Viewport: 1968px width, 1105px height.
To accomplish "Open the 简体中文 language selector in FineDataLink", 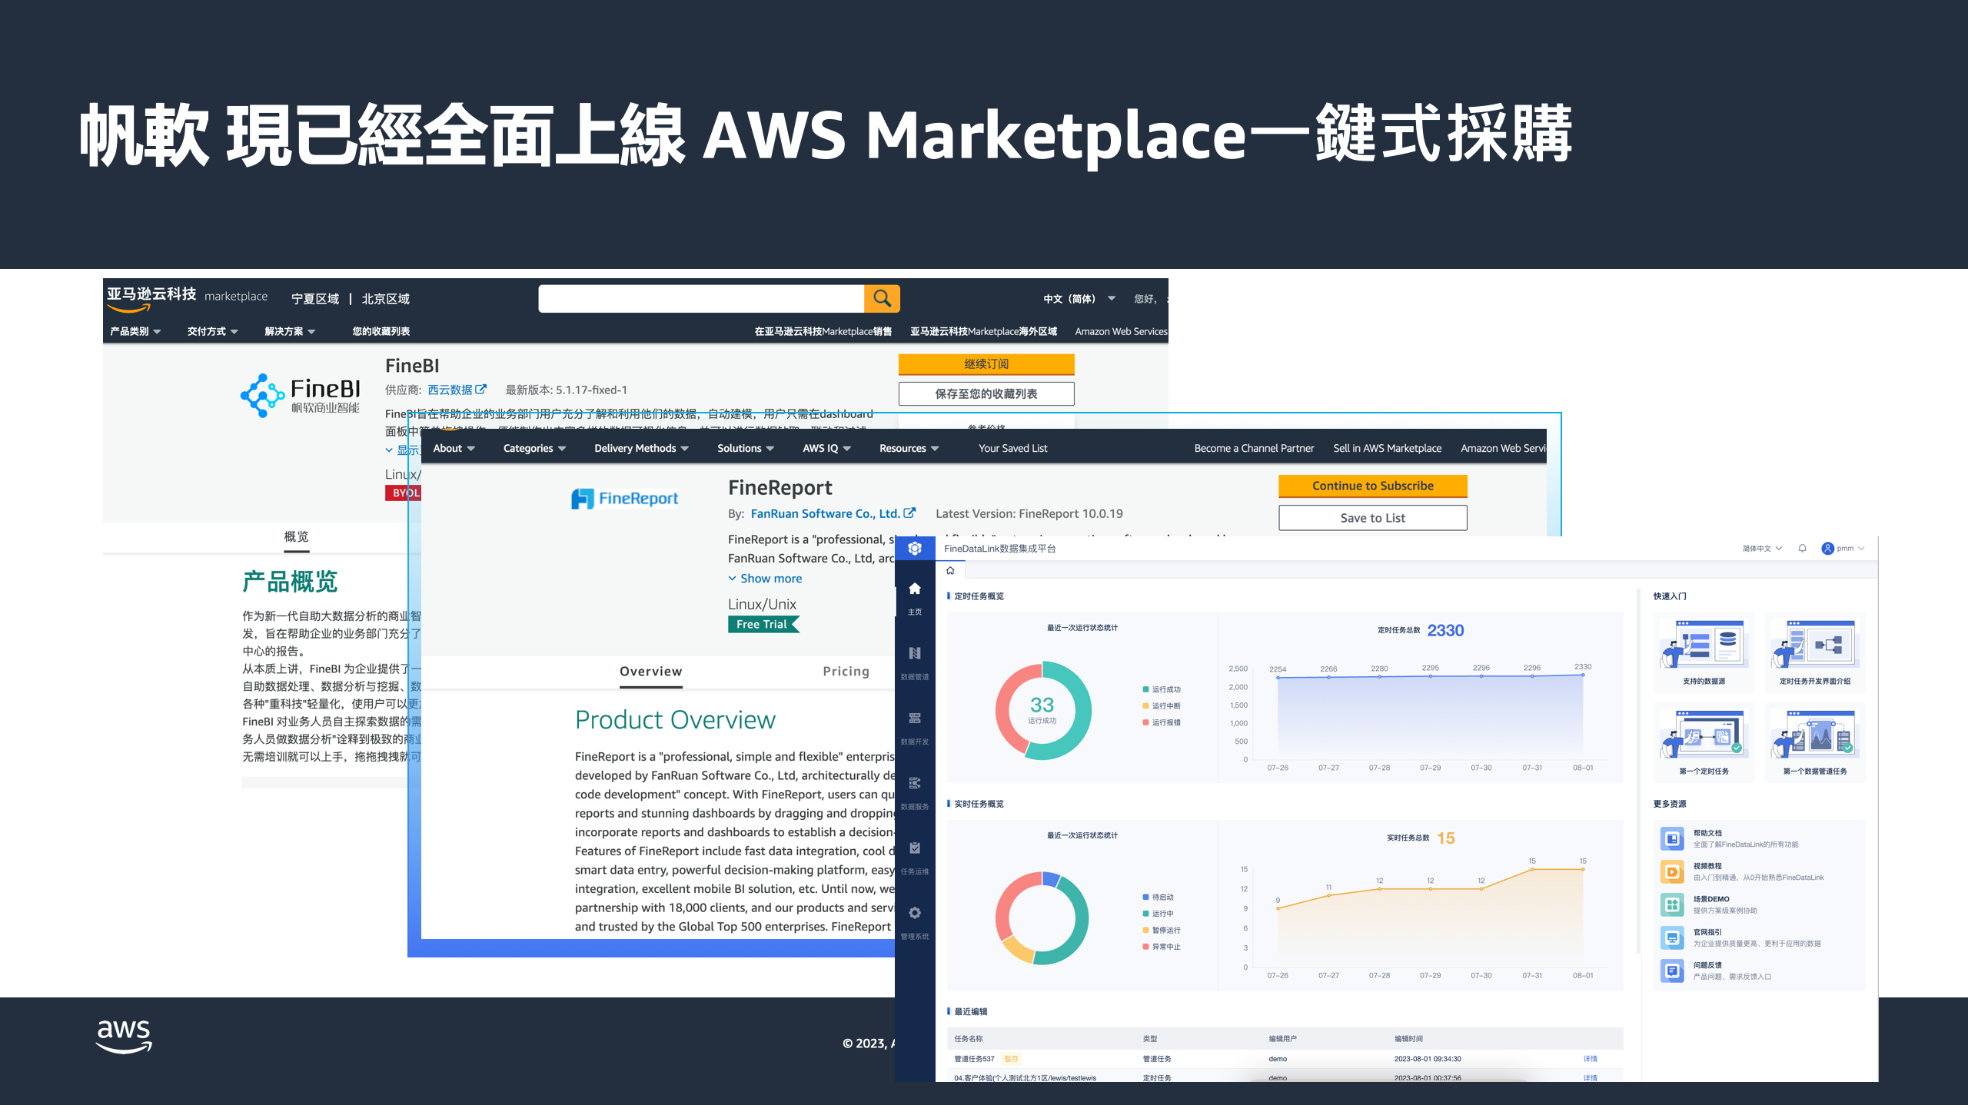I will tap(1762, 549).
